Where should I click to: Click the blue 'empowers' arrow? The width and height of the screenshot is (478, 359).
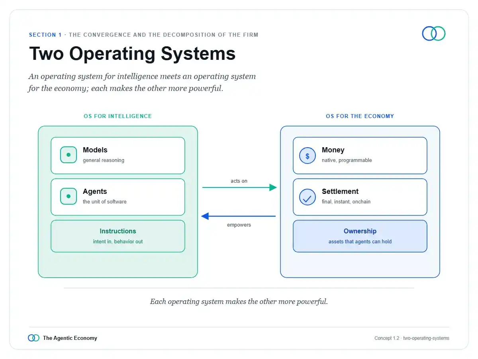(x=238, y=216)
